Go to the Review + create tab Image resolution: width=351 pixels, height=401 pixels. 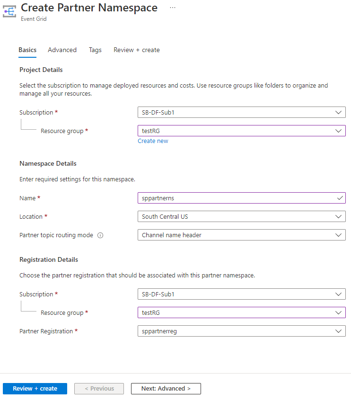click(x=136, y=50)
